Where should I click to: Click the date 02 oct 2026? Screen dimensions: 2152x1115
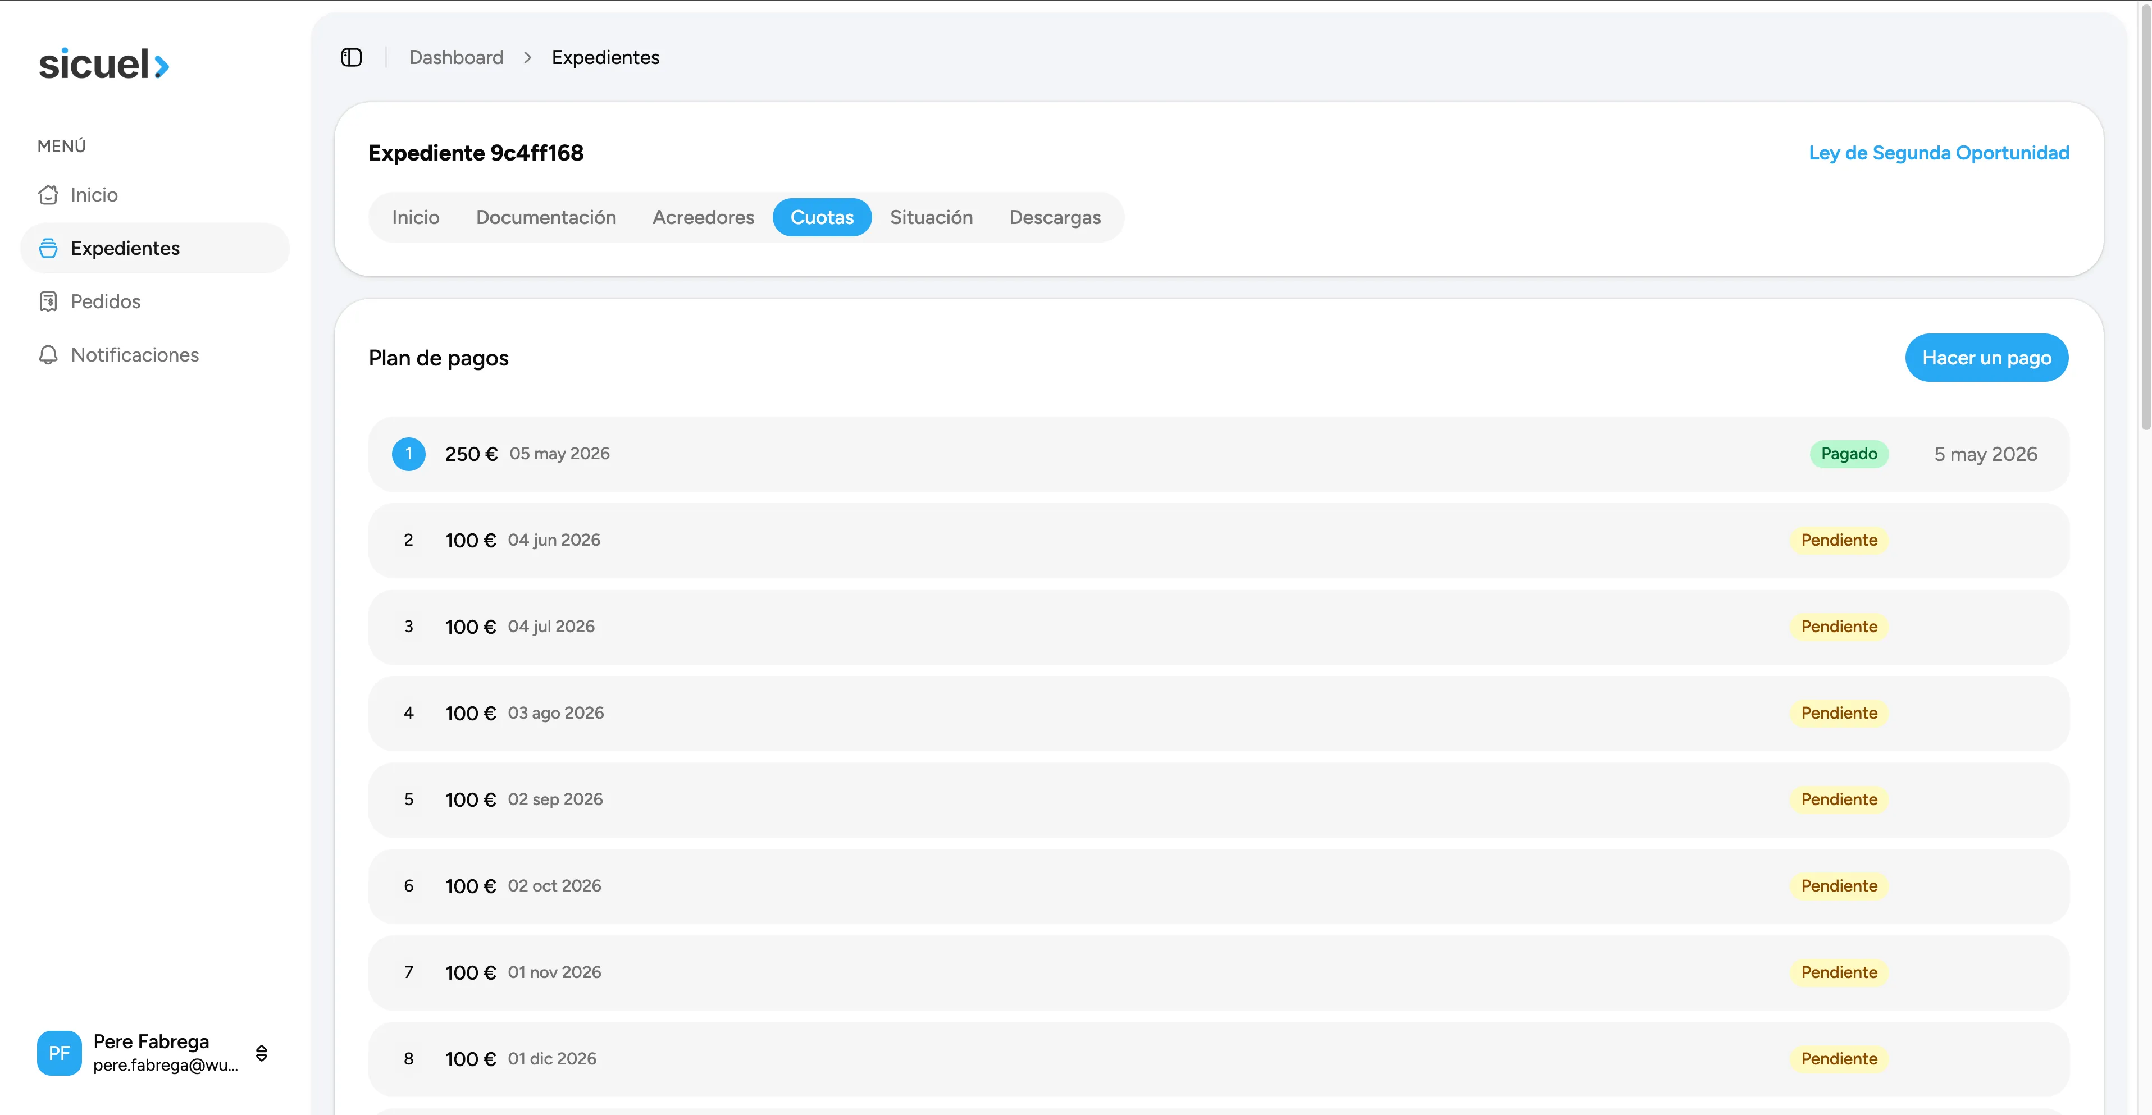click(x=554, y=886)
